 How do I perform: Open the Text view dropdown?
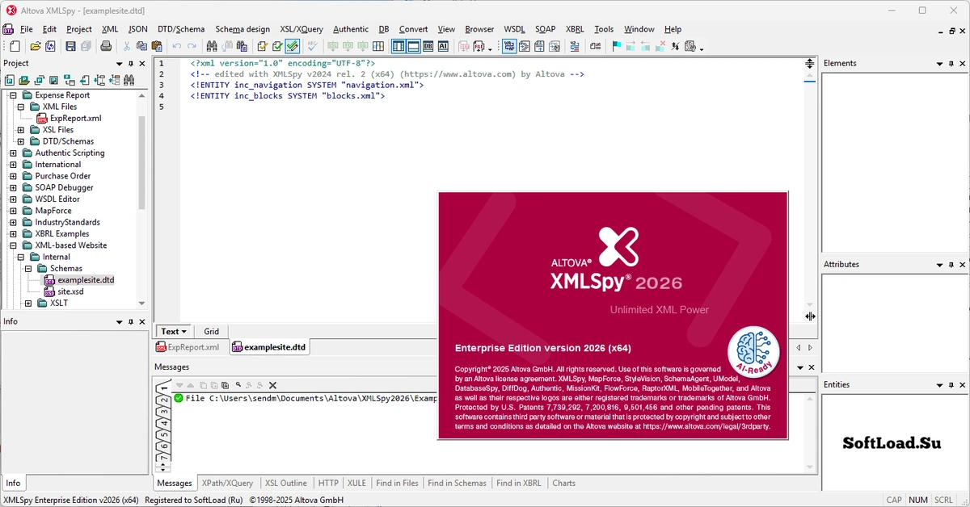click(174, 331)
